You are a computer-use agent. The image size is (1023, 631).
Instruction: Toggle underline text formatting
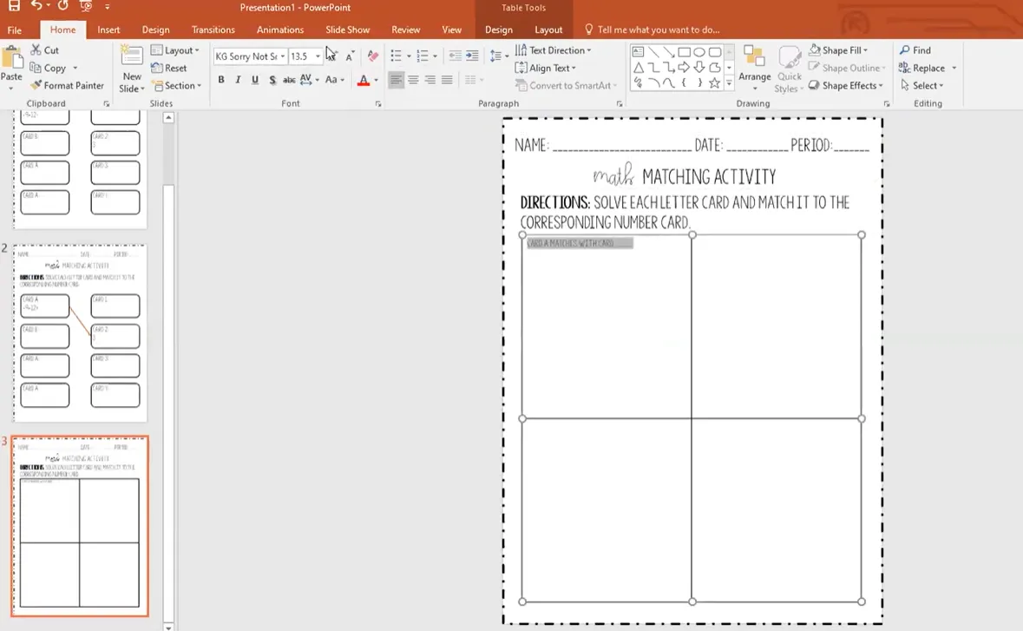point(255,80)
